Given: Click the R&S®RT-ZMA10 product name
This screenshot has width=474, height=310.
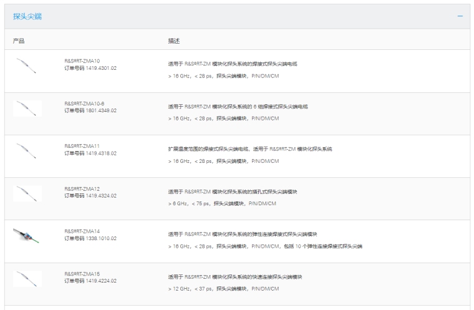Looking at the screenshot, I should pos(82,61).
